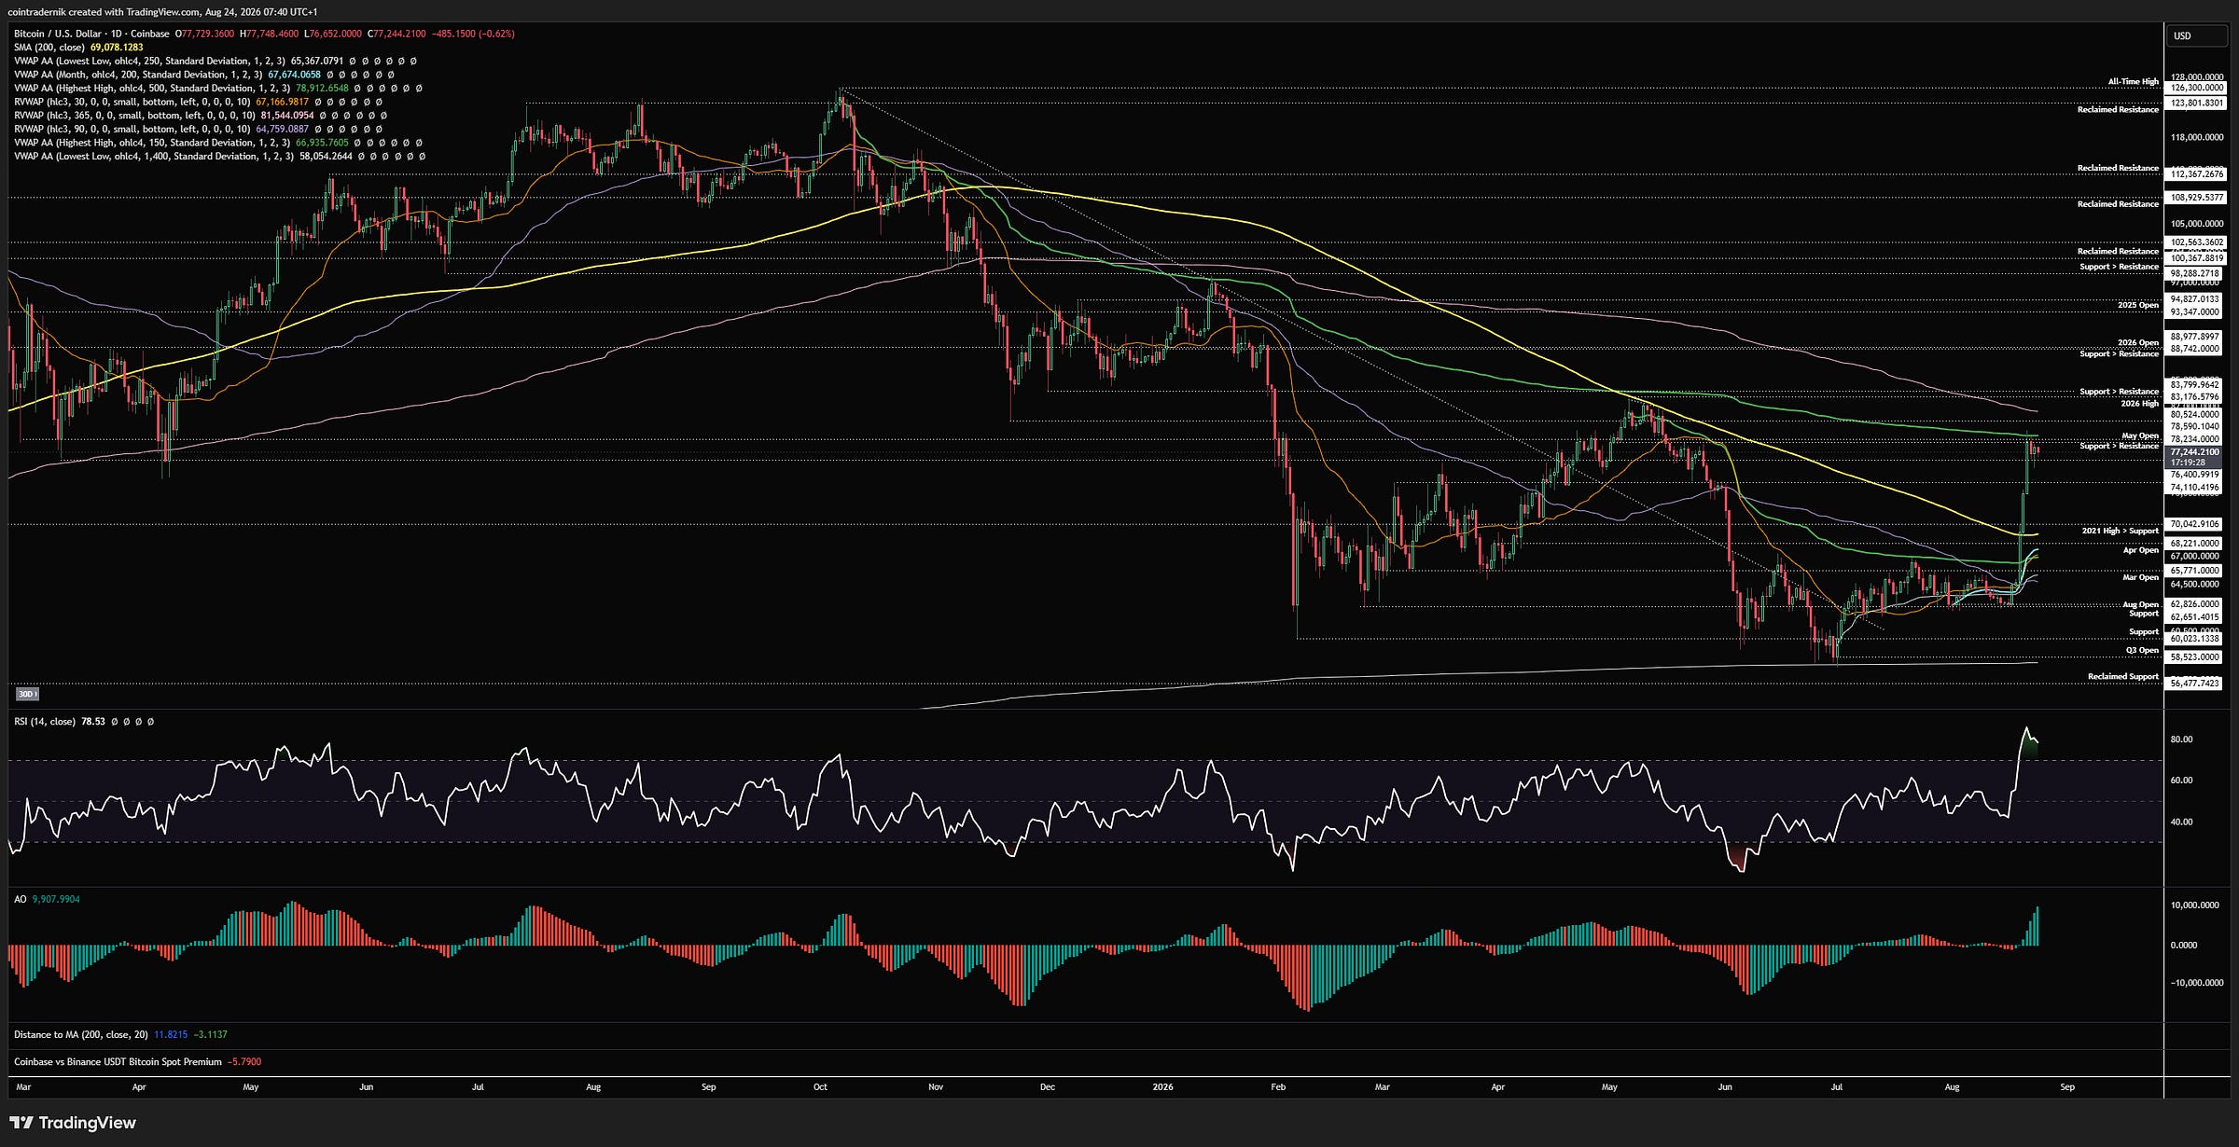Screen dimensions: 2239x1147
Task: Click the All-Time High level label
Action: pyautogui.click(x=2134, y=82)
